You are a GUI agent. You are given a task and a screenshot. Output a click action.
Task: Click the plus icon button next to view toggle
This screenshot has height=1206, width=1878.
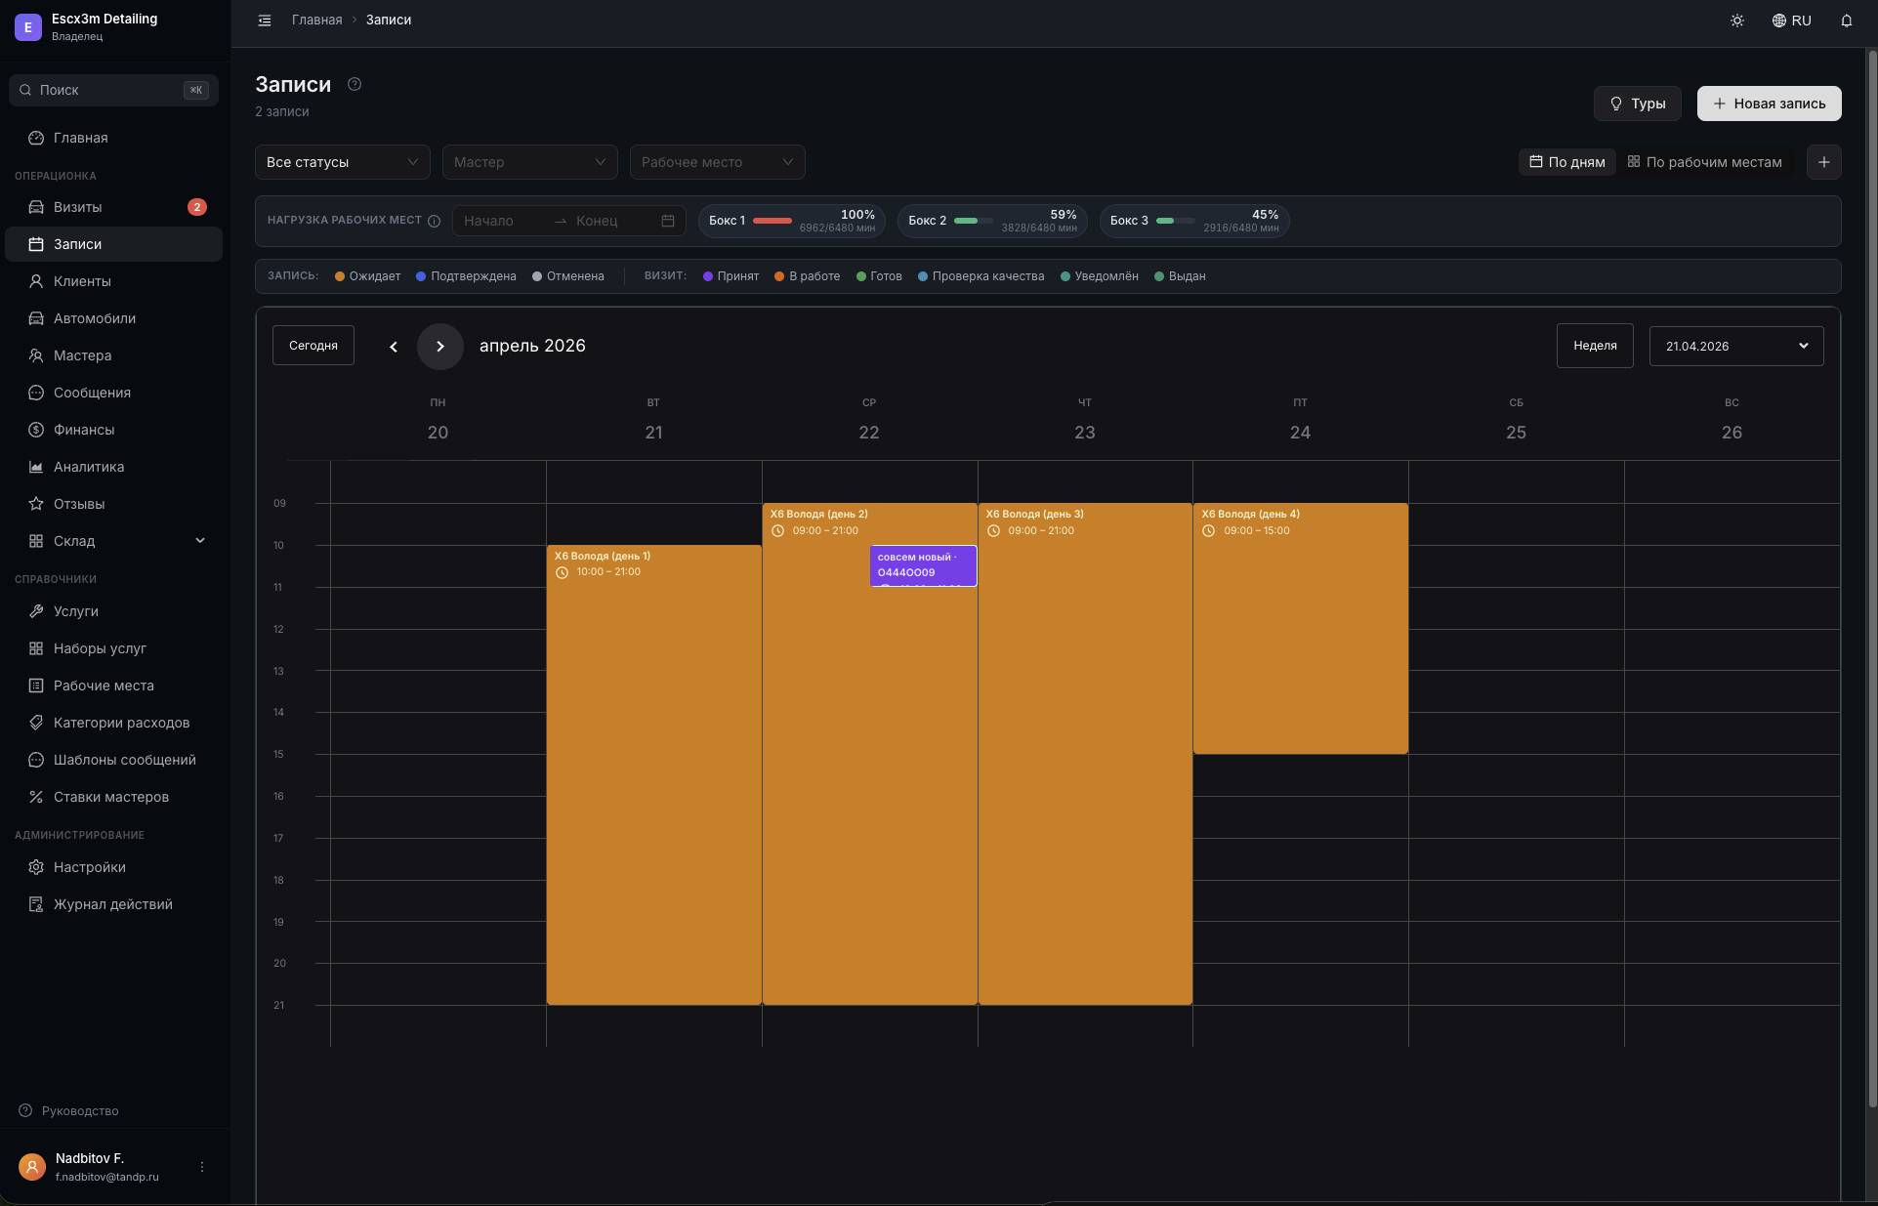click(1823, 162)
